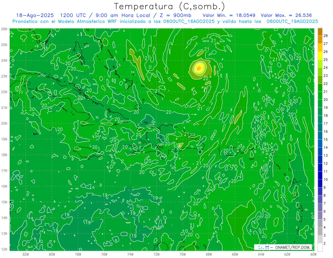
Task: Click the '28' label on the color scale
Action: tap(326, 36)
